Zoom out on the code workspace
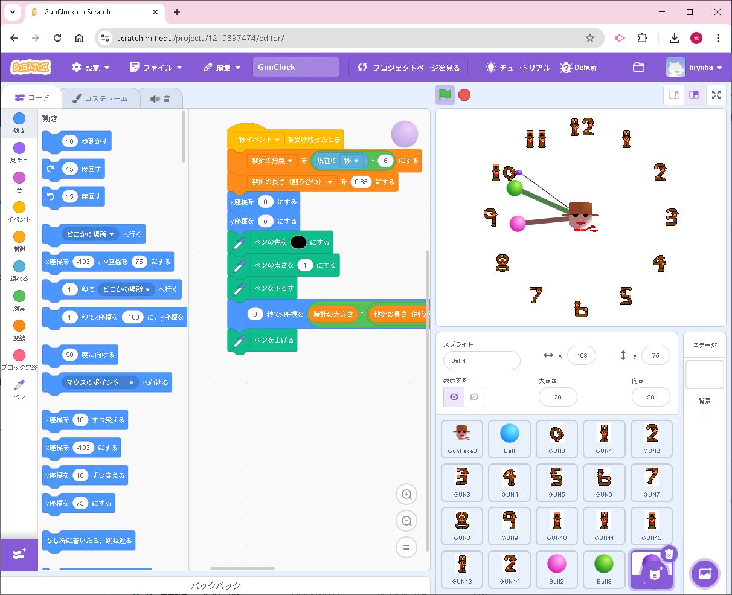Image resolution: width=732 pixels, height=595 pixels. pos(406,521)
